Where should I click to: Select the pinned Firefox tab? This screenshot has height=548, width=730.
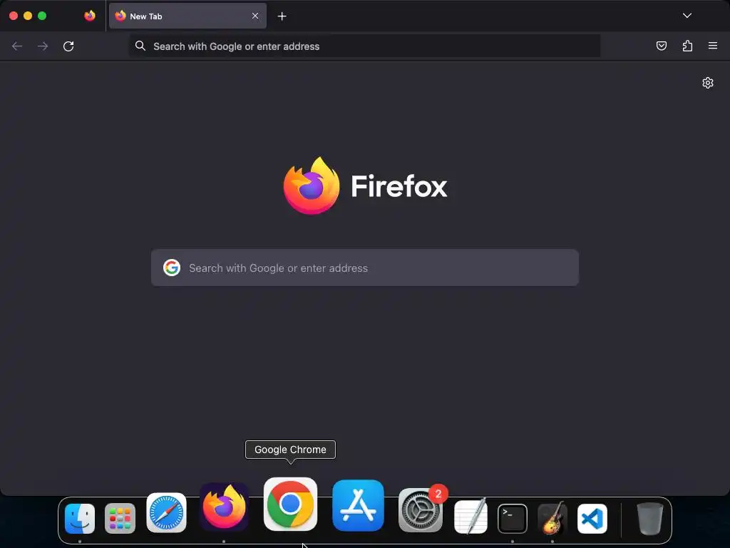point(90,16)
